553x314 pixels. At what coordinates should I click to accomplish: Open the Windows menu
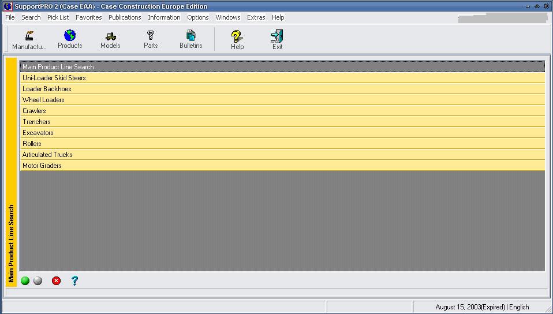click(x=228, y=17)
